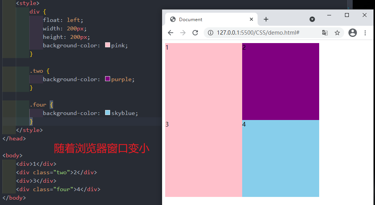Viewport: 375px width, 205px height.
Task: Click the address bar URL field
Action: click(262, 33)
